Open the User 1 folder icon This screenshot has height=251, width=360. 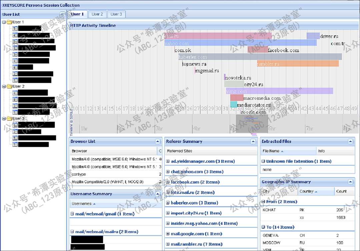[9, 22]
